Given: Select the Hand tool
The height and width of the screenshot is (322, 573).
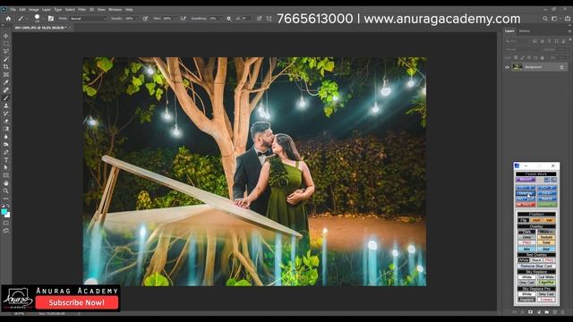Looking at the screenshot, I should click(x=6, y=182).
